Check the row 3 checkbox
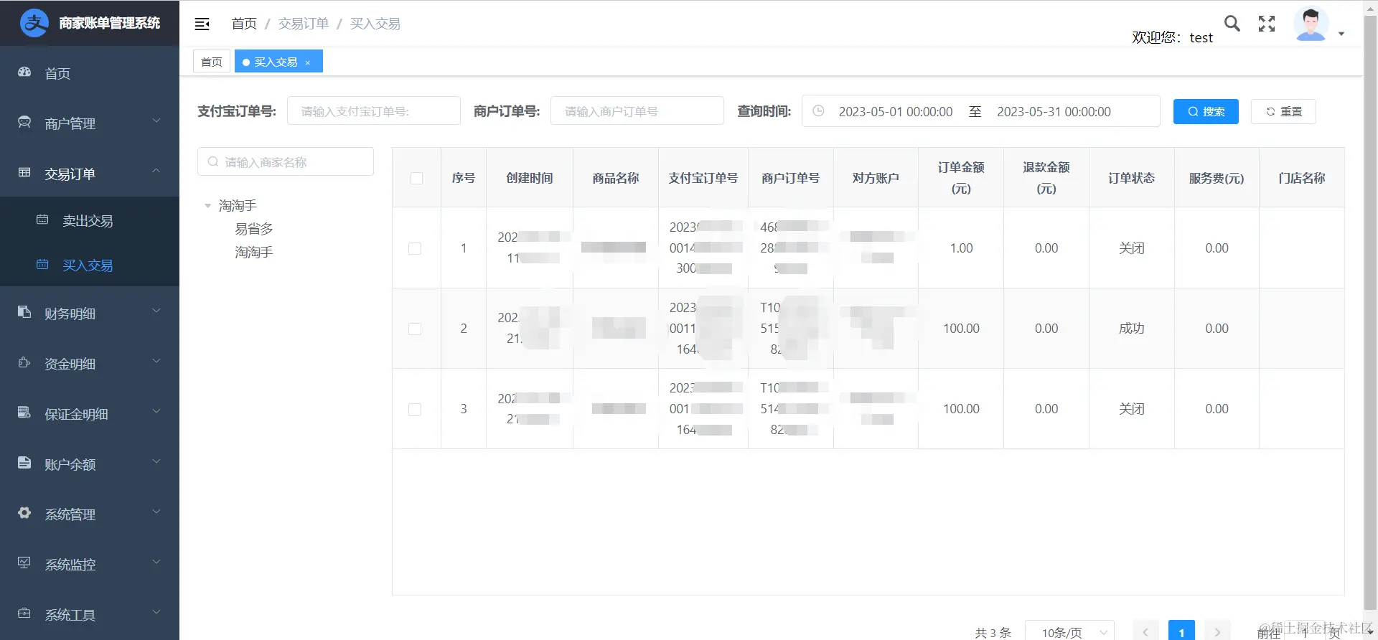This screenshot has width=1378, height=640. [x=415, y=409]
